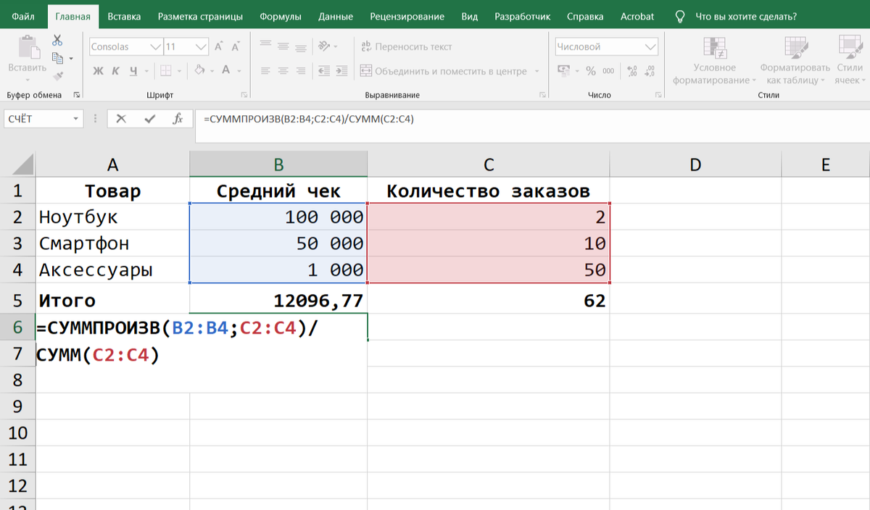The height and width of the screenshot is (510, 870).
Task: Open Форматировать как таблицу gallery
Action: [795, 60]
